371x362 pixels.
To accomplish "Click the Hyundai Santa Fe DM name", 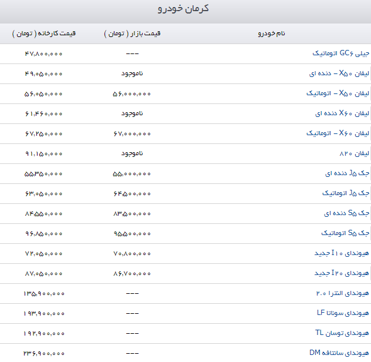I will [340, 353].
